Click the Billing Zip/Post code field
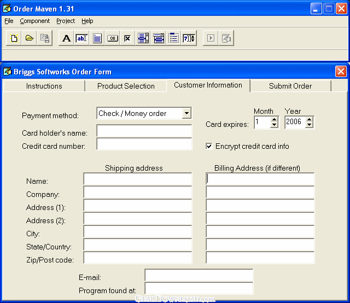 [x=260, y=258]
